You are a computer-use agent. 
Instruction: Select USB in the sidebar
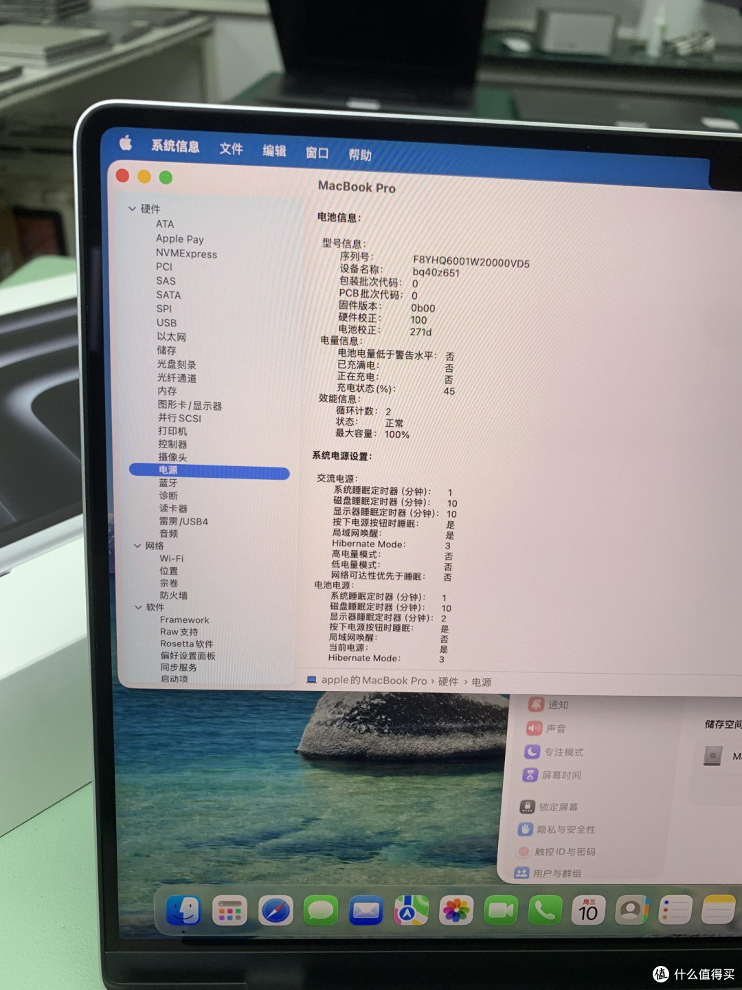166,322
